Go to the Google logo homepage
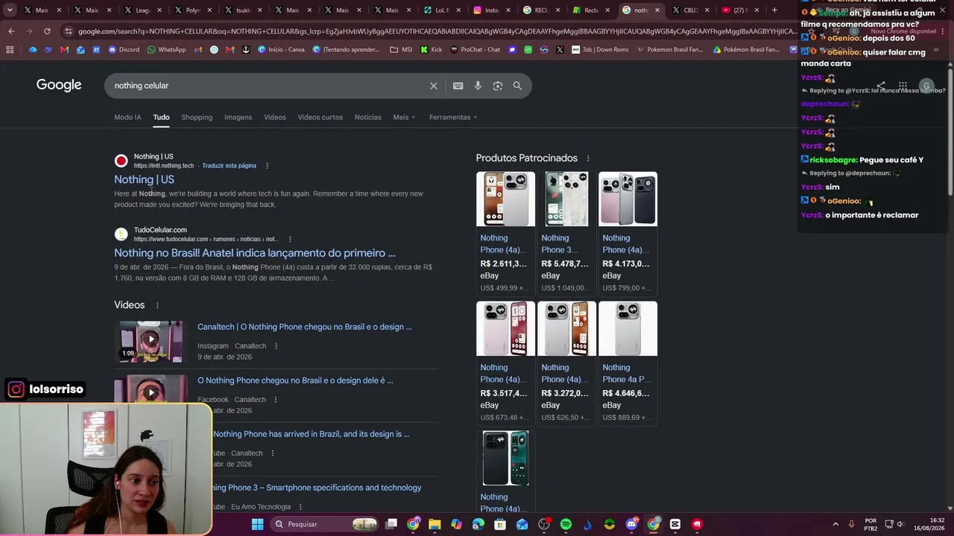Viewport: 954px width, 536px height. coord(59,85)
